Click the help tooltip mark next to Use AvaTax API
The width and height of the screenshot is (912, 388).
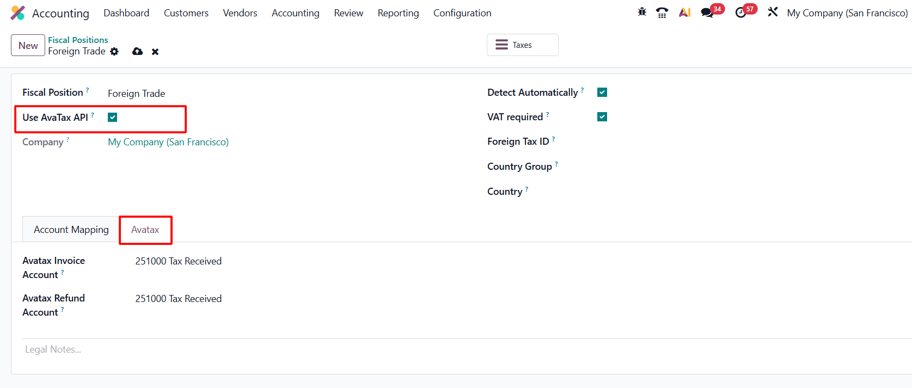[93, 115]
